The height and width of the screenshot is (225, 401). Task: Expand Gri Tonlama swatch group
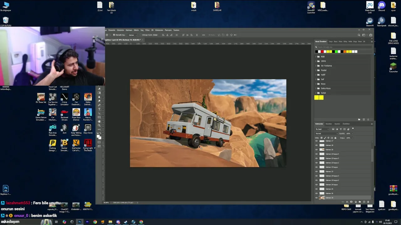click(316, 66)
